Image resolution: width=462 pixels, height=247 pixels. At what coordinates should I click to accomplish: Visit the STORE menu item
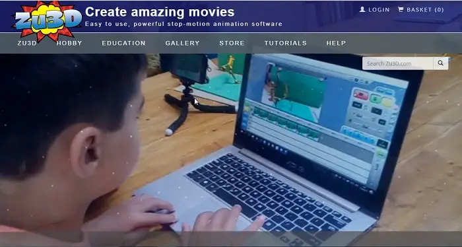(x=232, y=43)
